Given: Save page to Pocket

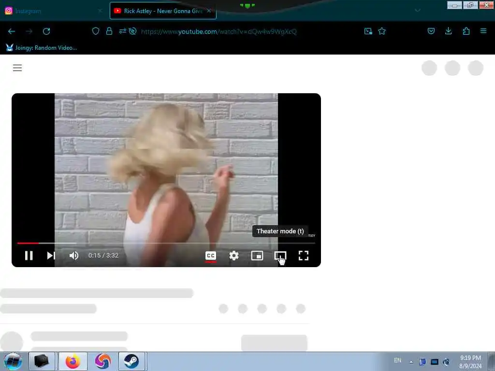Looking at the screenshot, I should tap(431, 31).
